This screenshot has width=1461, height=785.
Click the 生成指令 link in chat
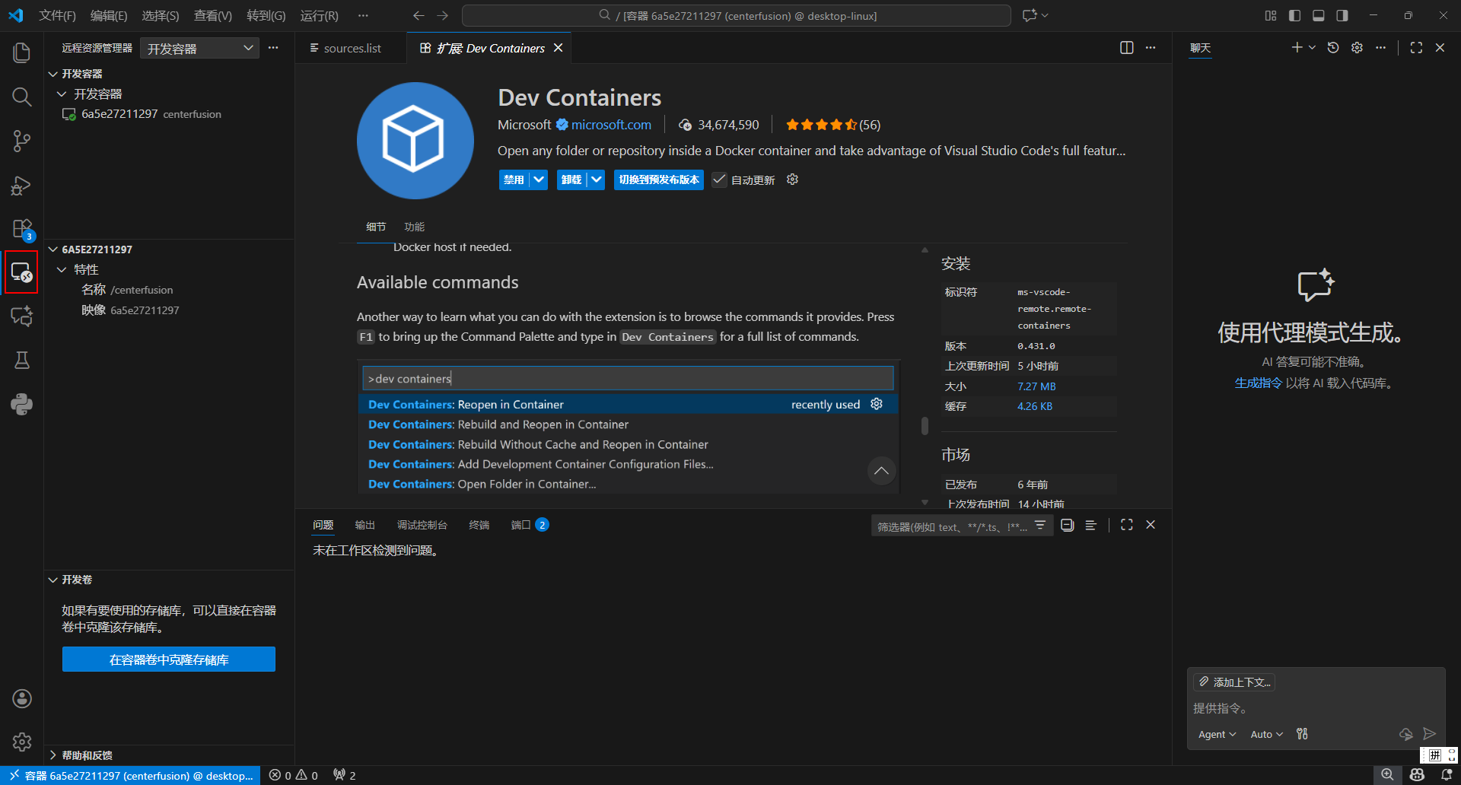click(x=1258, y=383)
